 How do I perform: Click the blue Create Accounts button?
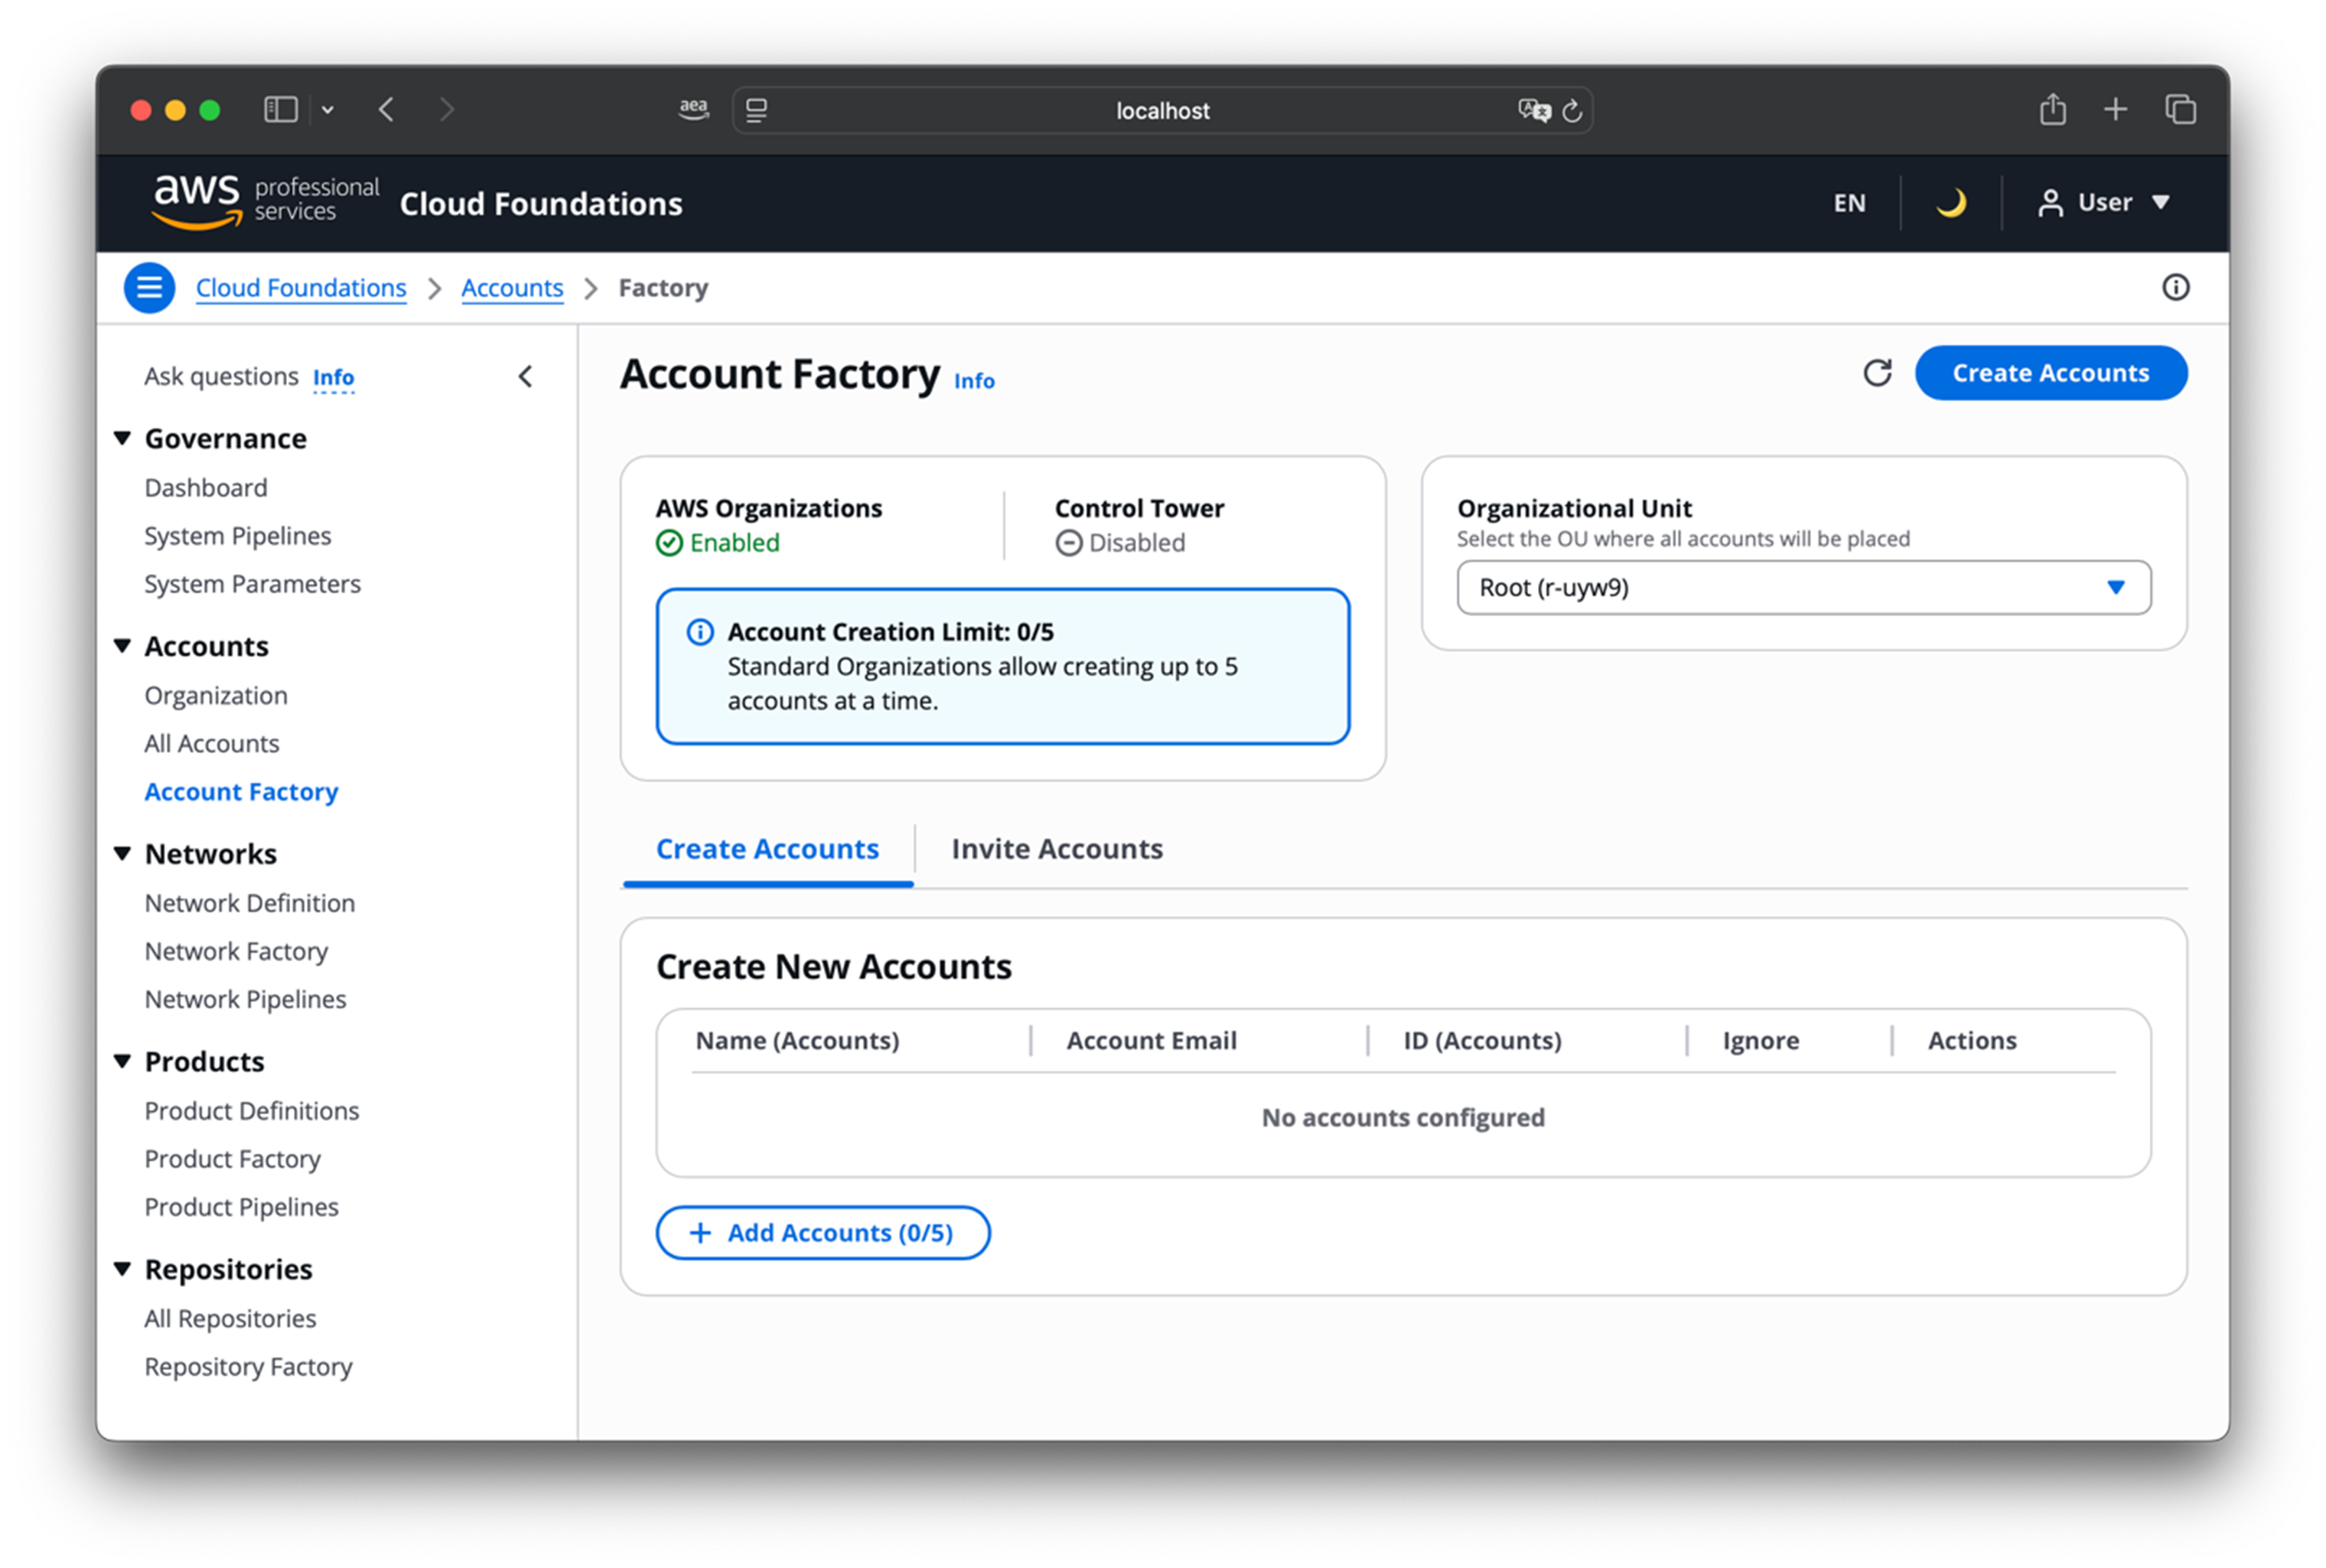2050,373
